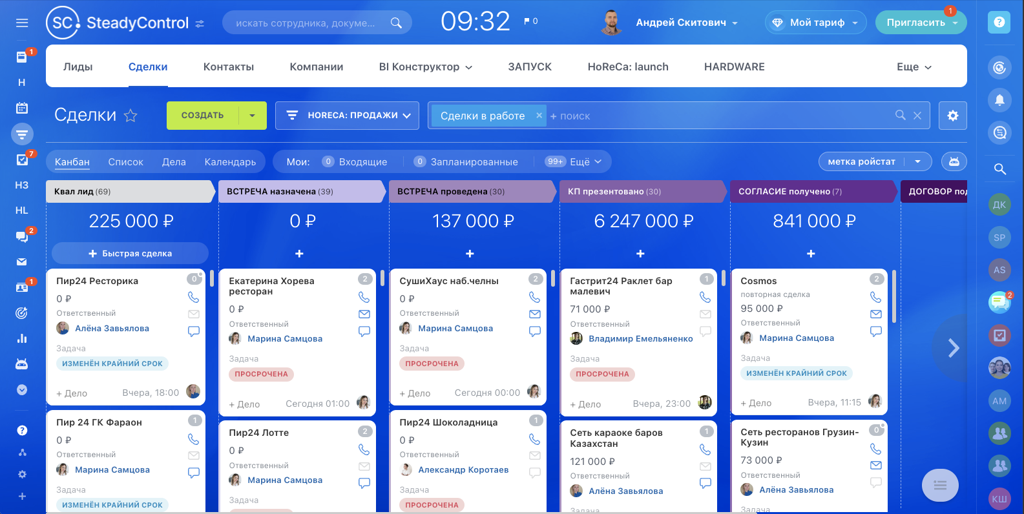Open the floating list menu button bottom right
Viewport: 1024px width, 514px height.
coord(940,485)
